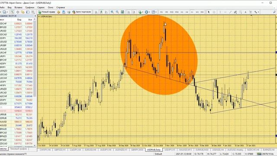Open the Графики menu
The height and width of the screenshot is (156, 277).
pos(30,7)
